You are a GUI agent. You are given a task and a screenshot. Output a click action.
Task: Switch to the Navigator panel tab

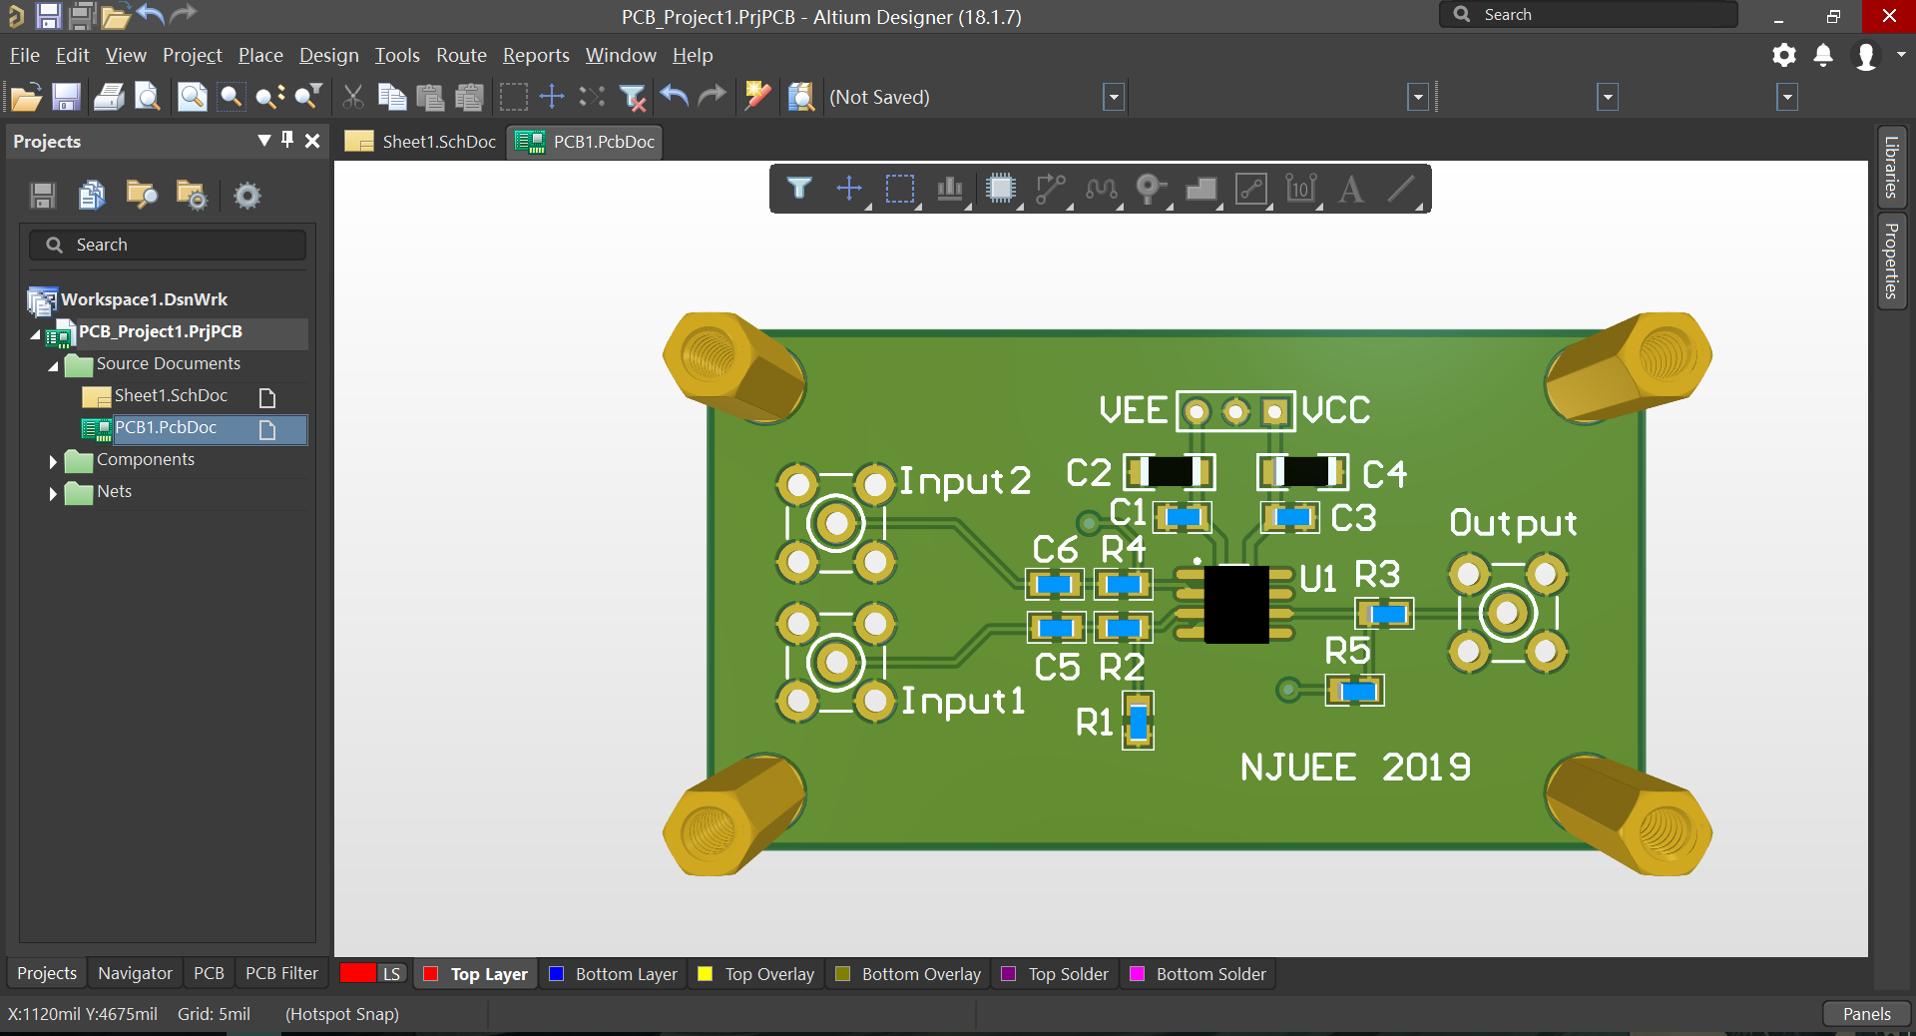[135, 973]
